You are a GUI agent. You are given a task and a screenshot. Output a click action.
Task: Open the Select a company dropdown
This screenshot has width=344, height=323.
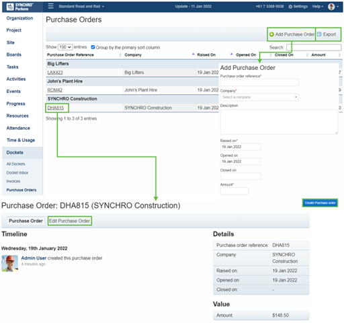[259, 97]
